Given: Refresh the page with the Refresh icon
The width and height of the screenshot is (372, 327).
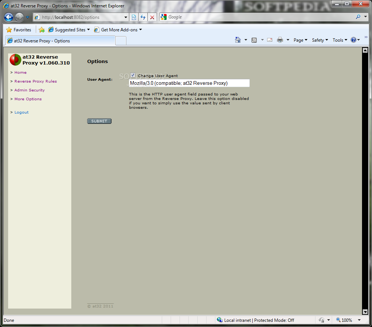Looking at the screenshot, I should click(x=143, y=17).
